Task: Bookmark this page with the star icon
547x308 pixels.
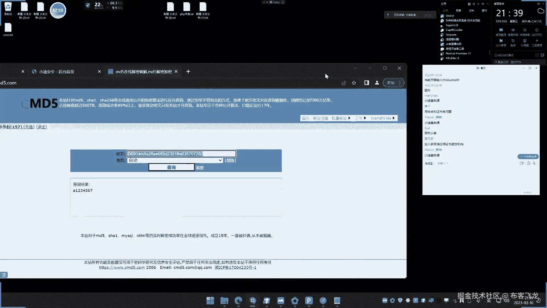Action: (x=354, y=83)
